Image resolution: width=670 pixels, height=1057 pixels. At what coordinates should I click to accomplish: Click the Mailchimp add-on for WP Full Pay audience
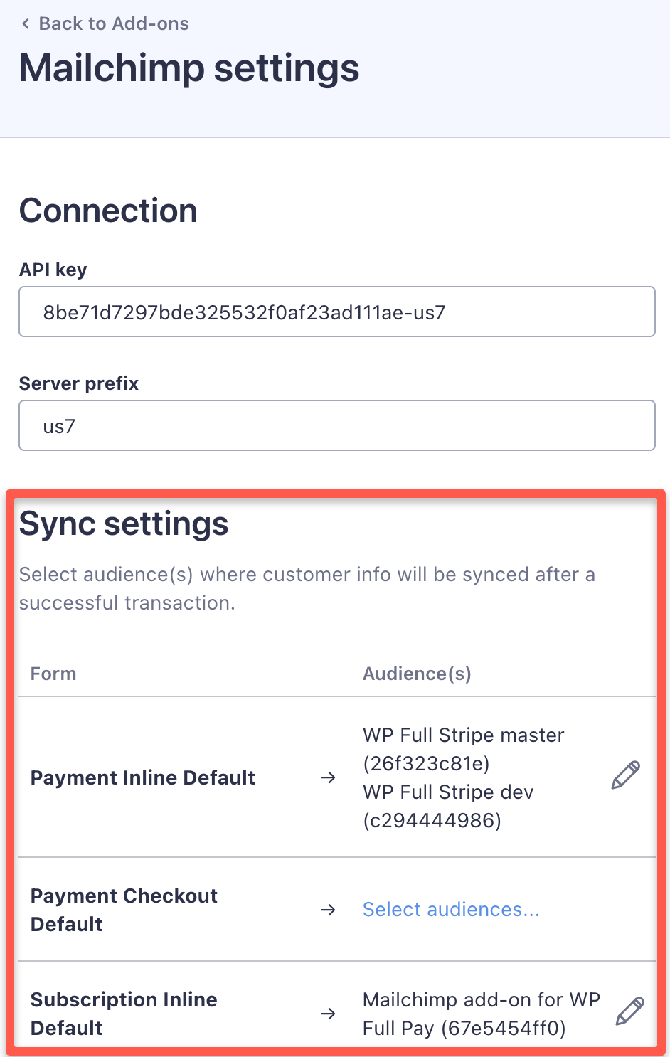[x=481, y=1014]
